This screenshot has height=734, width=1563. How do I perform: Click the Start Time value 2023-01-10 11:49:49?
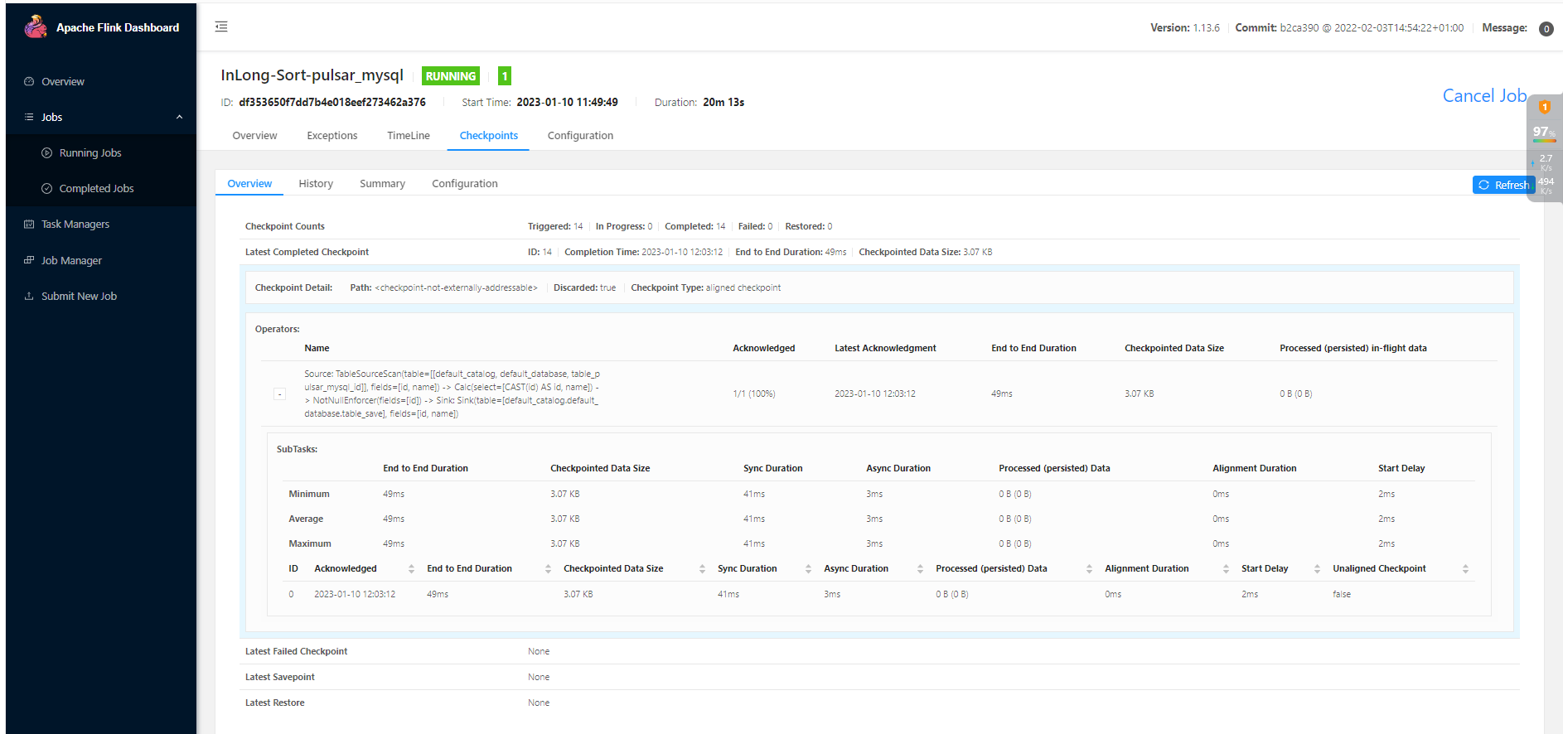point(567,103)
